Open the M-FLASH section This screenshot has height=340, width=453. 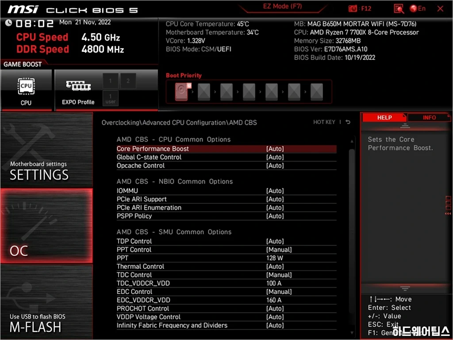click(x=47, y=301)
